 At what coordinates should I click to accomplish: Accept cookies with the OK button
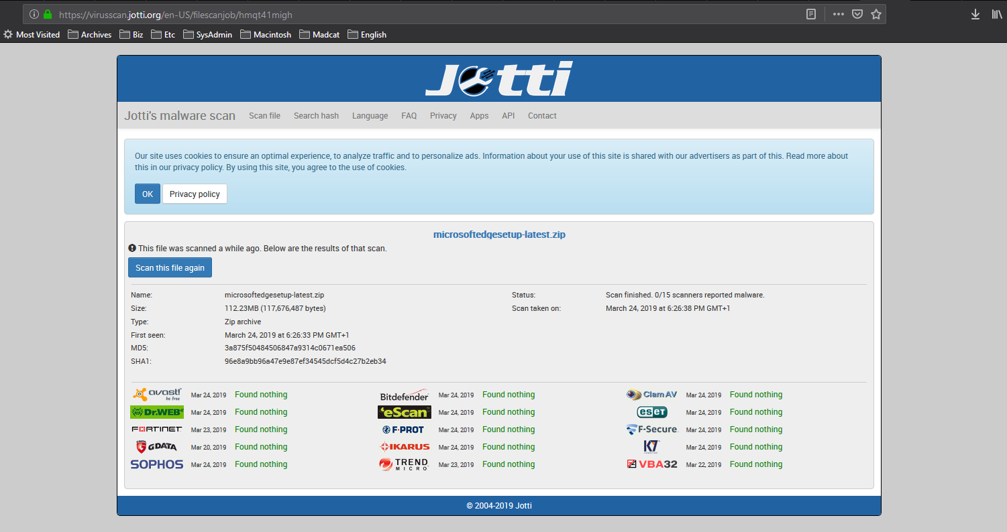(x=148, y=194)
